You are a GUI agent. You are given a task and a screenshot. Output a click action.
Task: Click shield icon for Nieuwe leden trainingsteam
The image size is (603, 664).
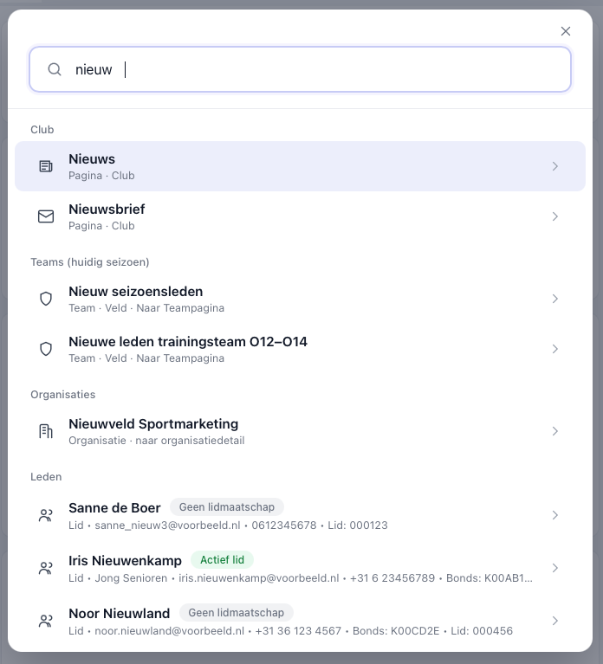(x=46, y=349)
